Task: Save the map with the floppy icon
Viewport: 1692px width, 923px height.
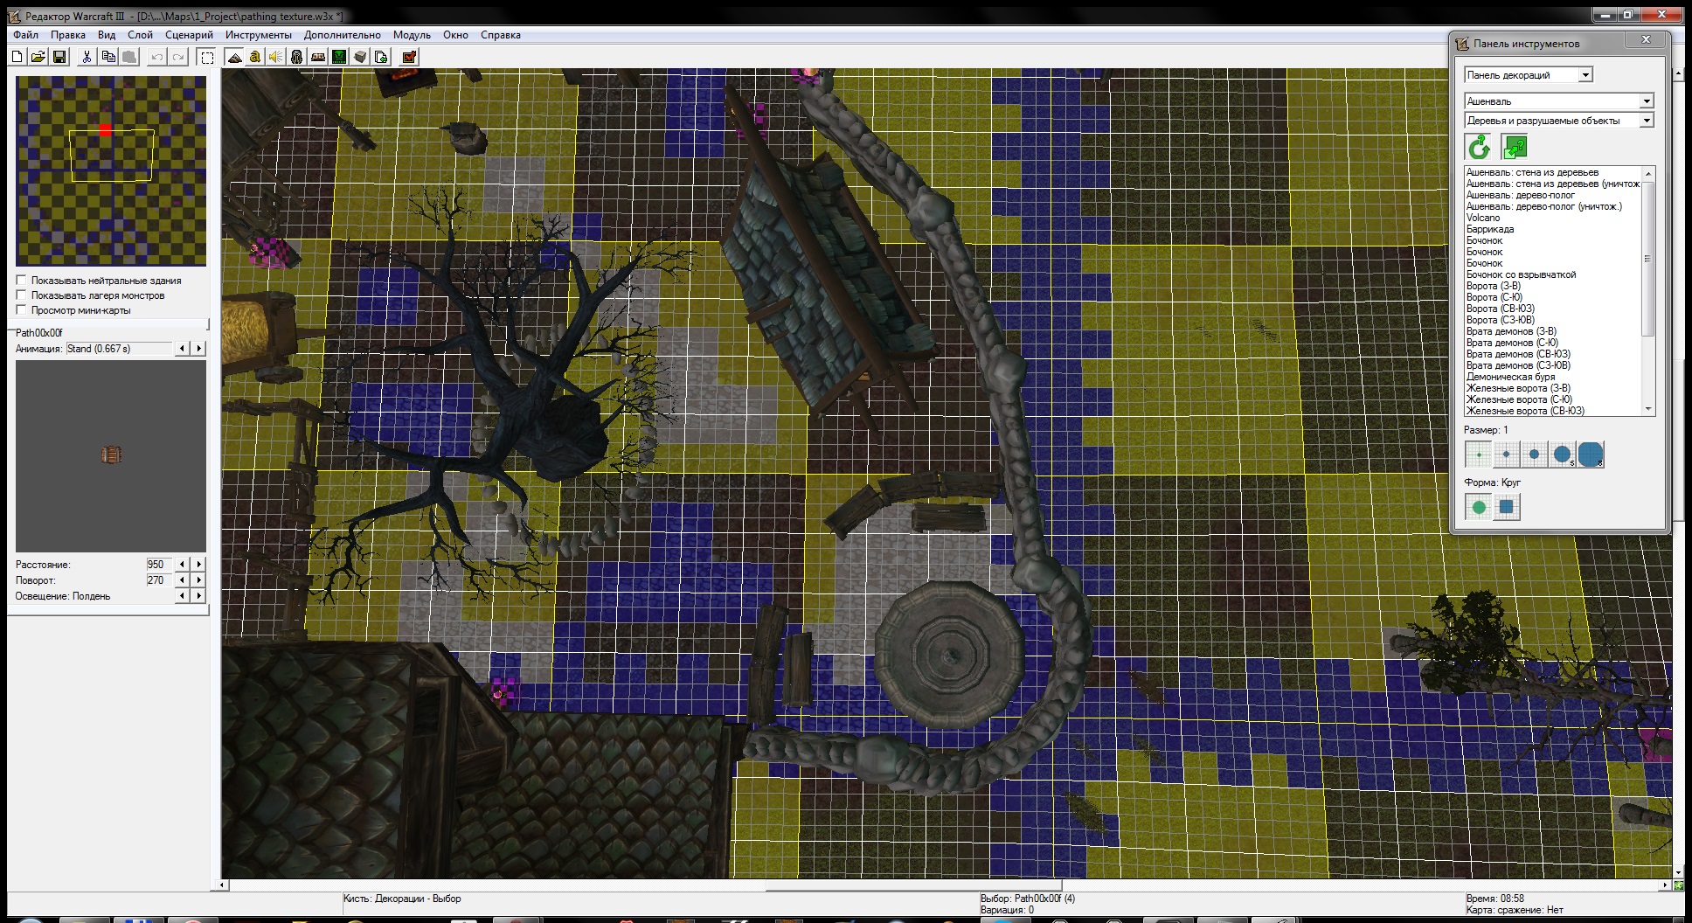Action: pyautogui.click(x=59, y=57)
